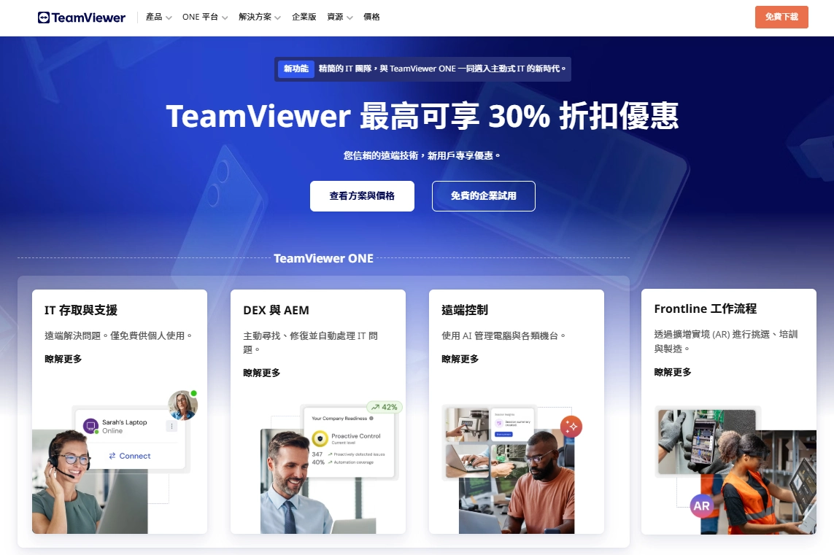Click the TeamViewer logo in header
Image resolution: width=834 pixels, height=555 pixels.
[82, 18]
